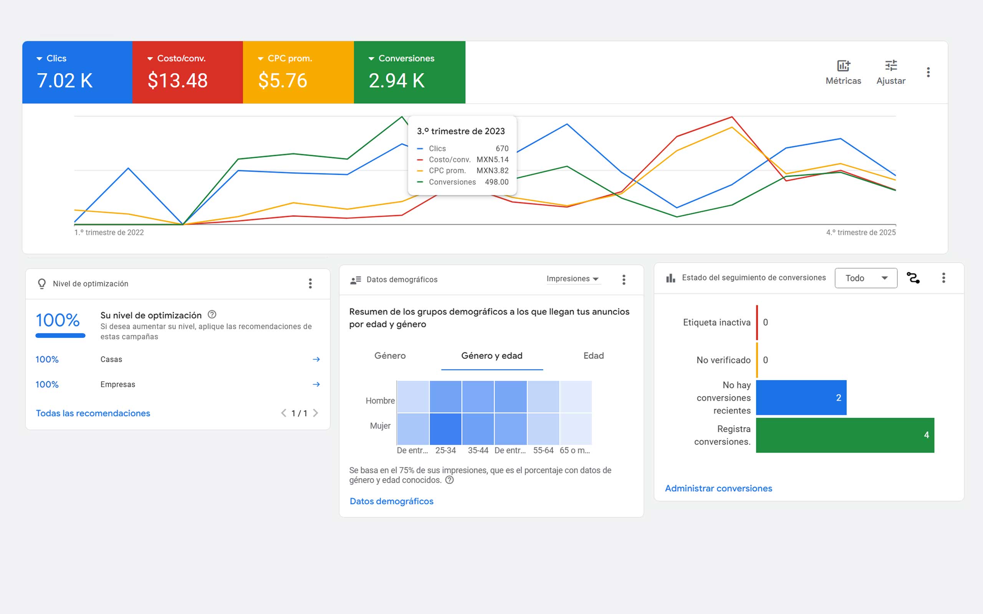
Task: Open the Métricas chart icon
Action: (843, 66)
